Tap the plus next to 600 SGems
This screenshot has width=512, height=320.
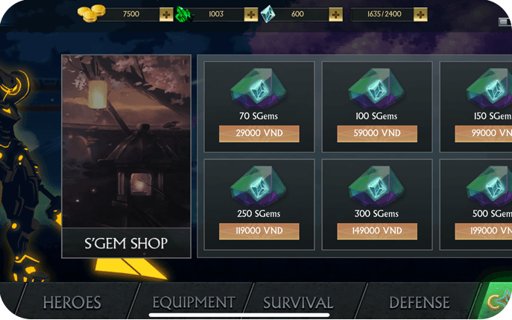point(335,14)
